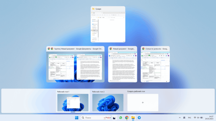Click the battery status tray icon
This screenshot has width=216, height=121.
click(x=202, y=118)
